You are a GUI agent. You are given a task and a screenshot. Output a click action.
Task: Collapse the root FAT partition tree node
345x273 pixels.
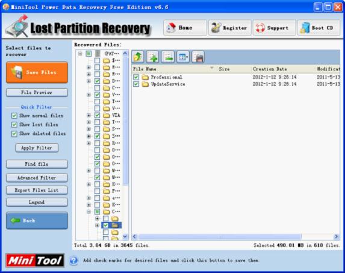coord(80,54)
